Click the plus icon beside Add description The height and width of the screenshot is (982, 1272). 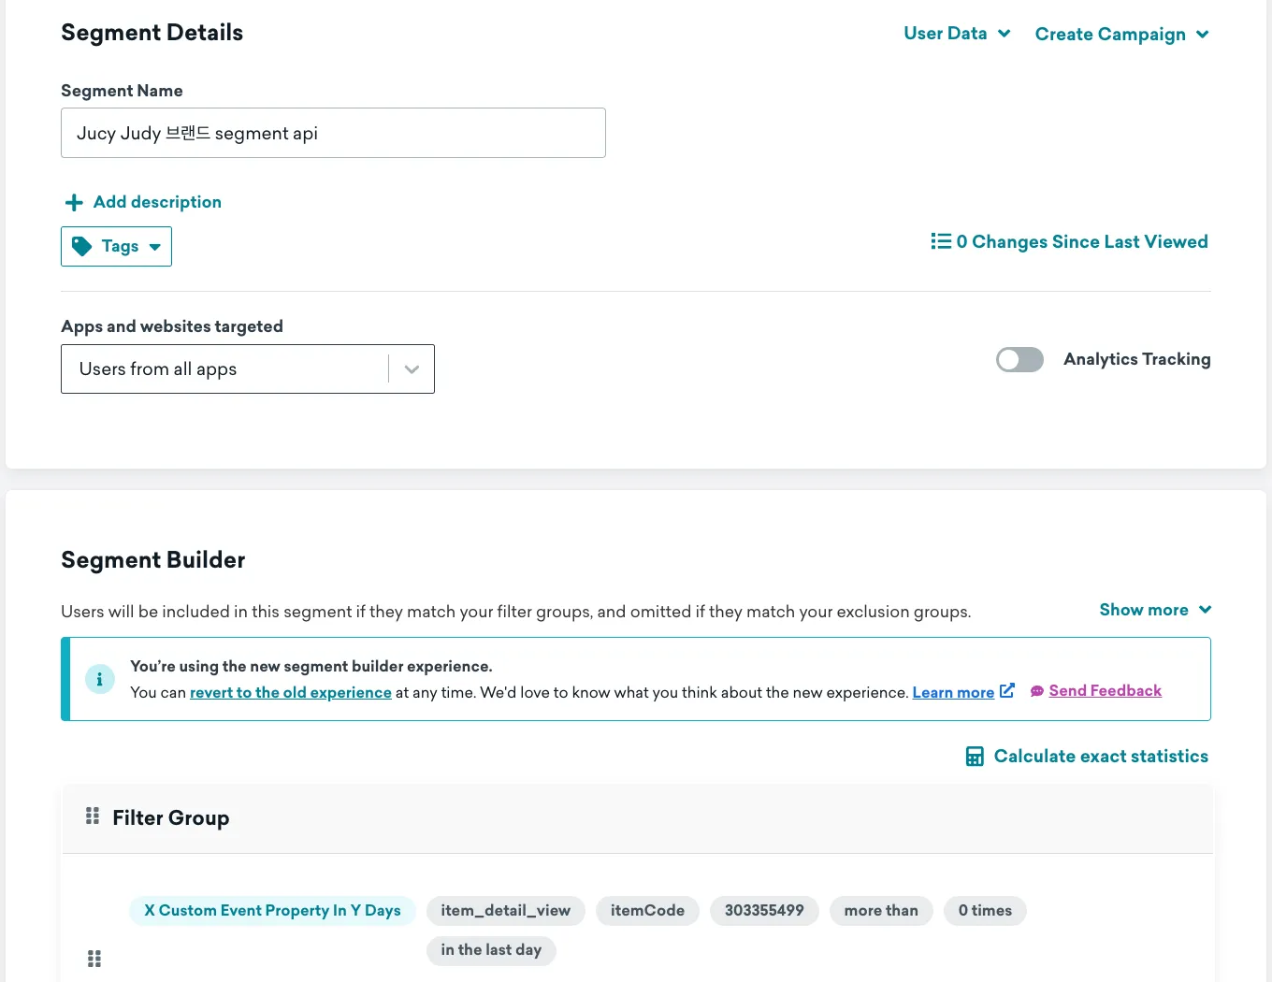coord(74,203)
